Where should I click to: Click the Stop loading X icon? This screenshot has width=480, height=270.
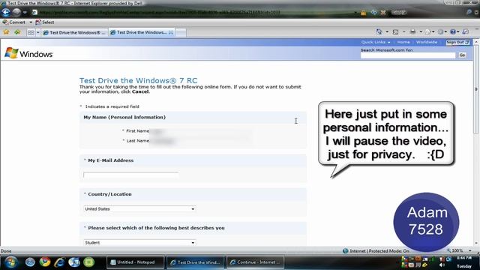[383, 13]
